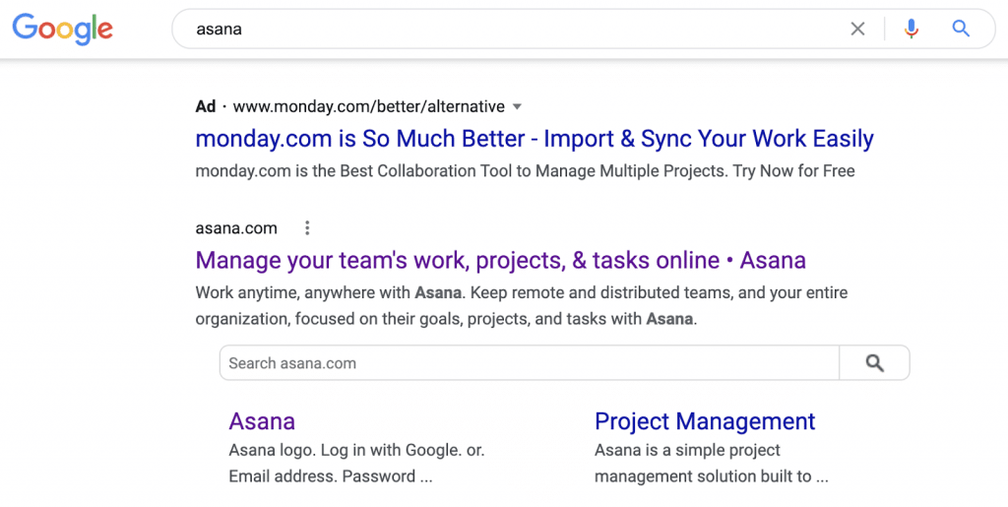Click into the "Search asana.com" field
The image size is (1008, 507).
click(529, 363)
